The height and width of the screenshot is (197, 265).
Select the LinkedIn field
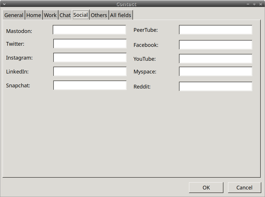coord(90,71)
